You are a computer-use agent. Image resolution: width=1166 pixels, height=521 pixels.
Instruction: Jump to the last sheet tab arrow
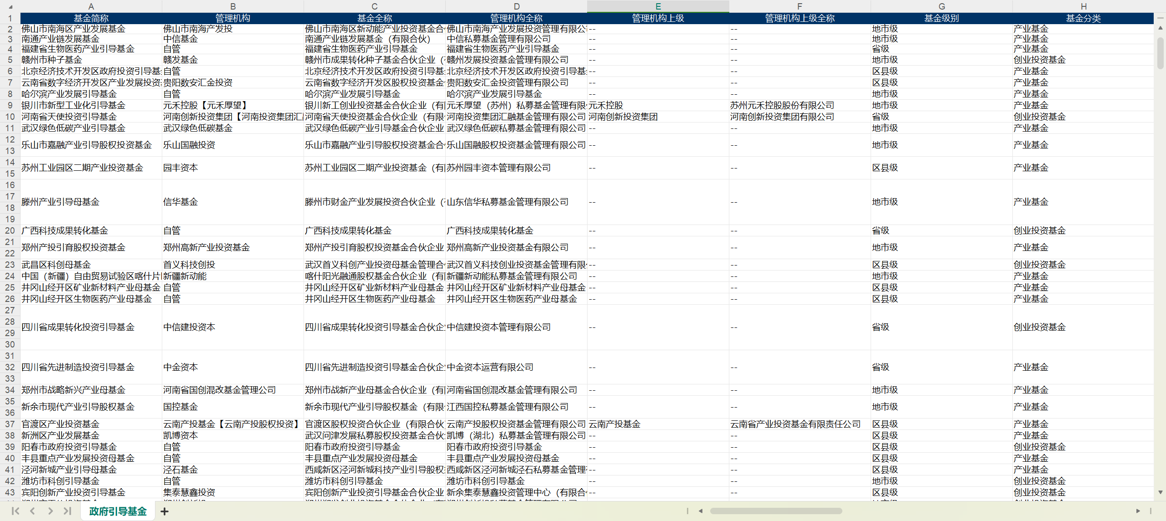(67, 511)
